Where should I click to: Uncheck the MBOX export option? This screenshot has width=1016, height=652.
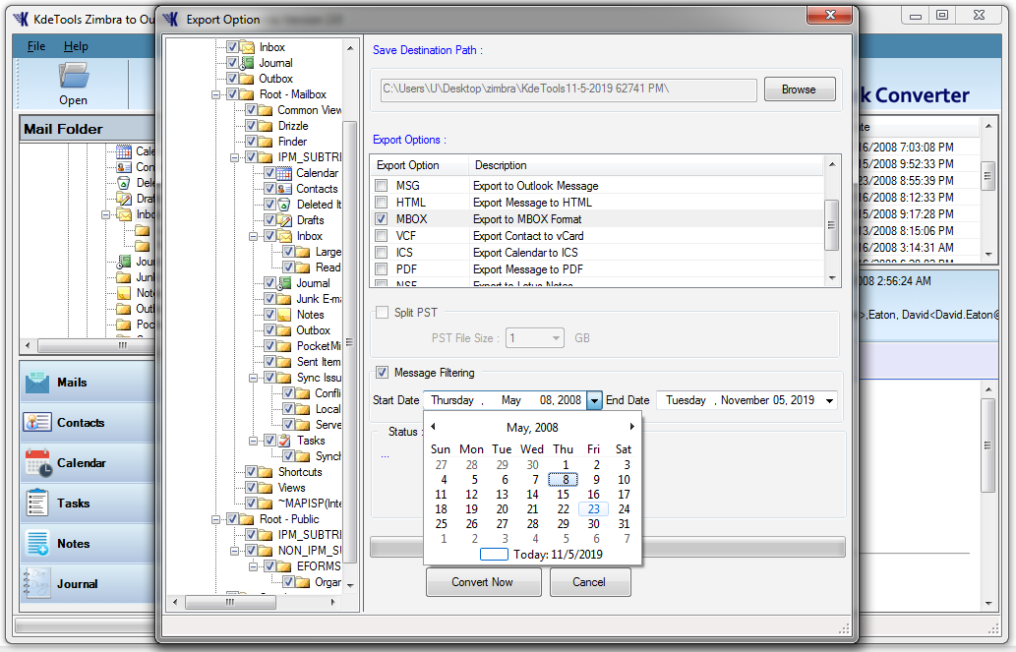(x=381, y=219)
